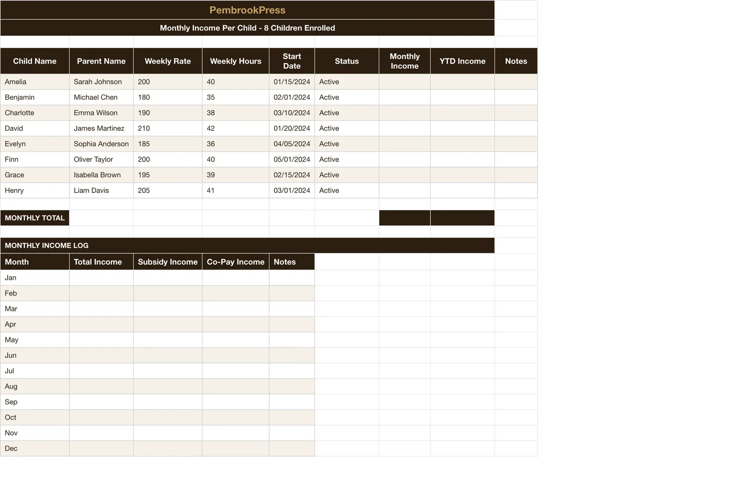This screenshot has height=482, width=750.
Task: Click the Notes header in income log
Action: point(292,262)
